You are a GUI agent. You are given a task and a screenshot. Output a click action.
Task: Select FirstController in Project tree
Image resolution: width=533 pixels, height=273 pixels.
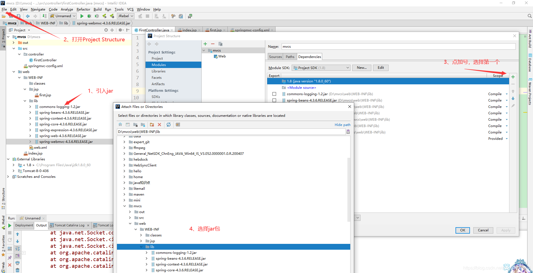(45, 60)
